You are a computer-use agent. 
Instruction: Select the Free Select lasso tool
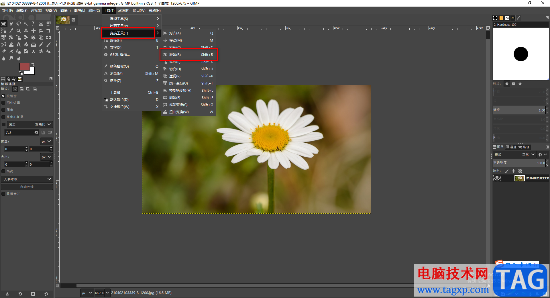pyautogui.click(x=19, y=24)
